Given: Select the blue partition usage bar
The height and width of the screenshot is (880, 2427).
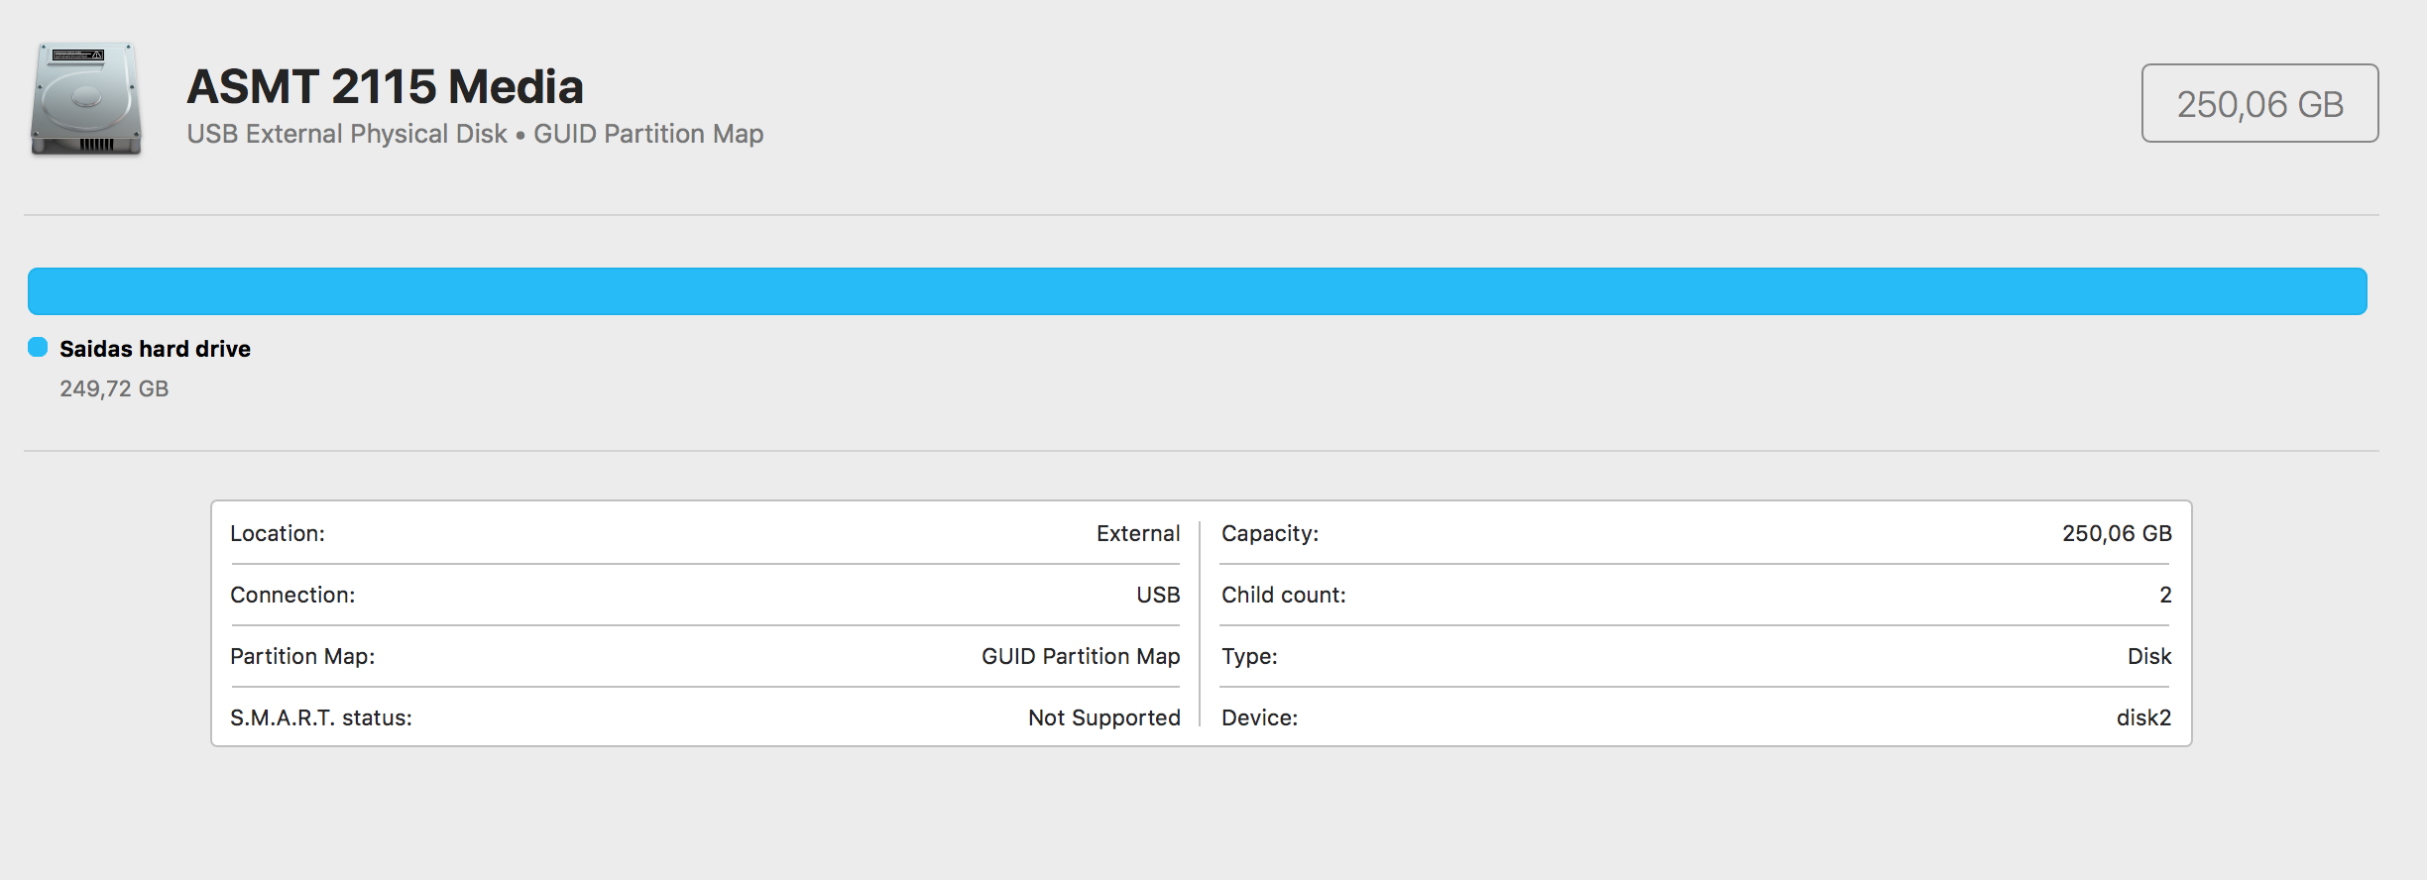Looking at the screenshot, I should [1197, 291].
